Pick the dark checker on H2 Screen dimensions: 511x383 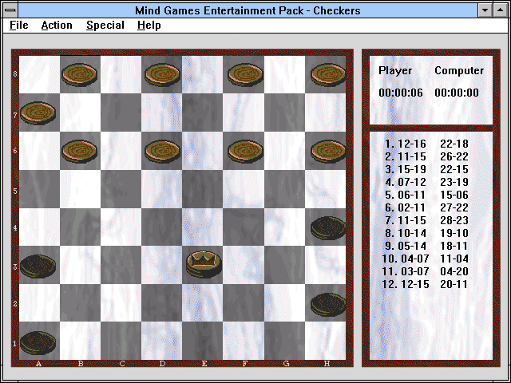pyautogui.click(x=328, y=304)
